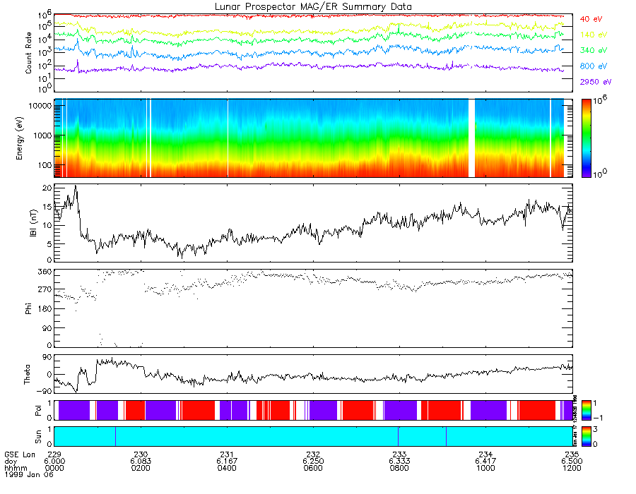
Task: Click time label "1200"
Action: pos(572,468)
